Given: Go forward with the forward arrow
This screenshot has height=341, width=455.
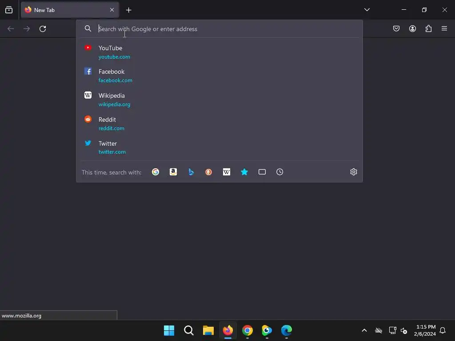Looking at the screenshot, I should pos(27,29).
